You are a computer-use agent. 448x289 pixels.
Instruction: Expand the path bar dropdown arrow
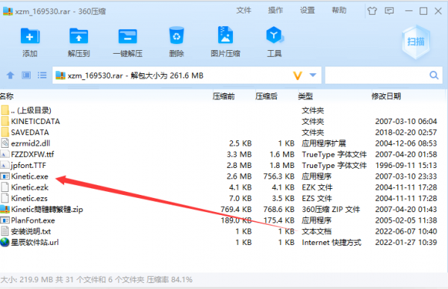[313, 75]
